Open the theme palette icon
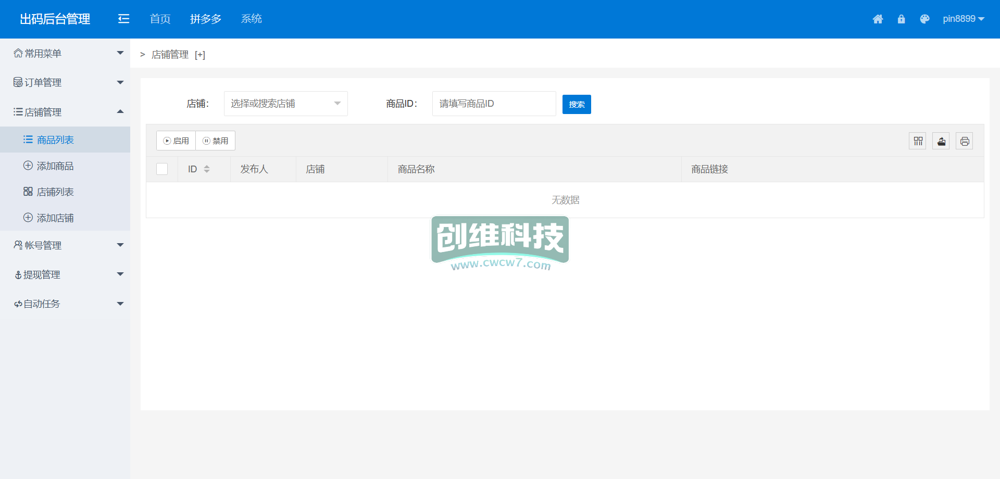1000x479 pixels. coord(924,19)
